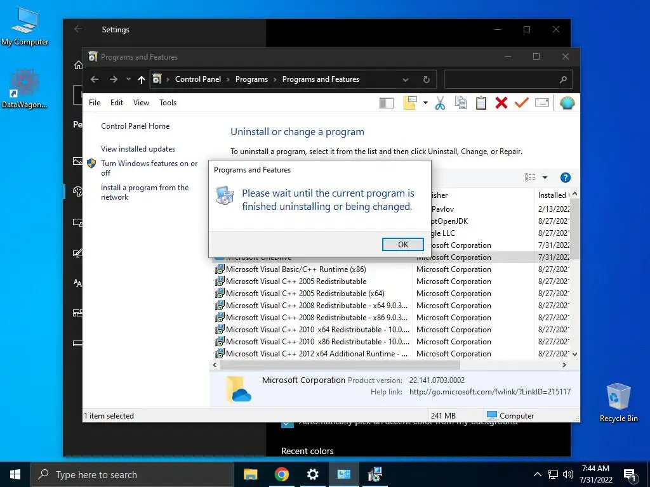This screenshot has height=487, width=650.
Task: Click the horizontal scrollbar of program list
Action: (x=340, y=365)
